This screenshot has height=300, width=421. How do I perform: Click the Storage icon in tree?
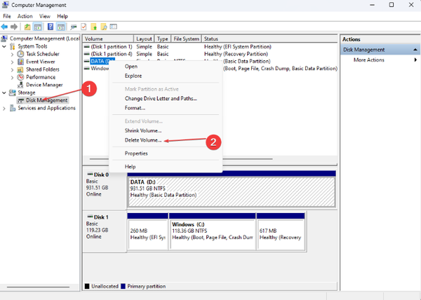point(13,93)
